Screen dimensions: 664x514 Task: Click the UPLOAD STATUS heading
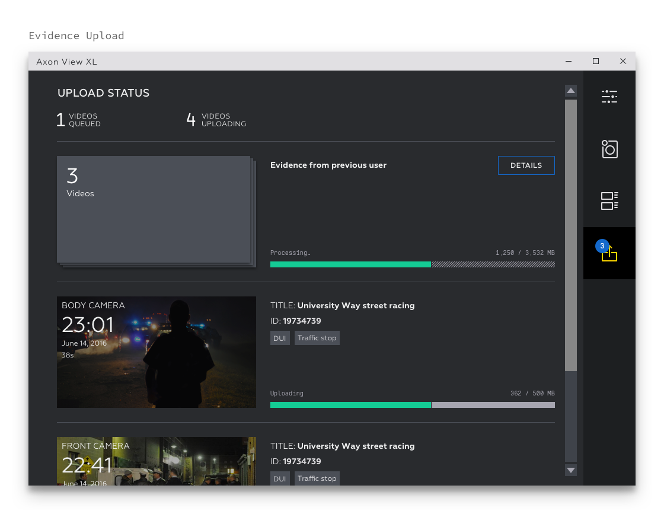(103, 93)
